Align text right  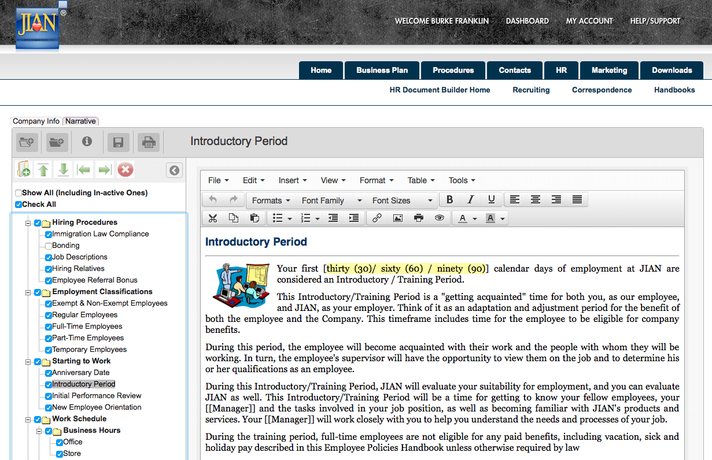point(556,200)
